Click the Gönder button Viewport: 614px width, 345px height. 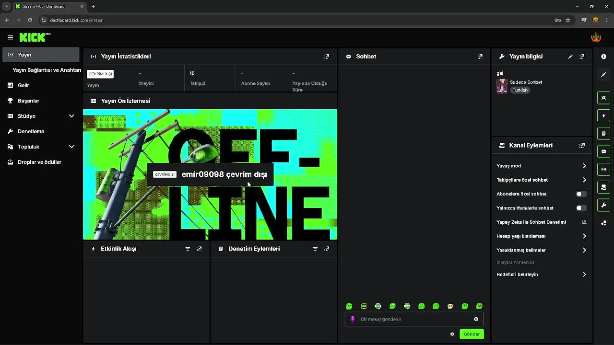pos(472,334)
